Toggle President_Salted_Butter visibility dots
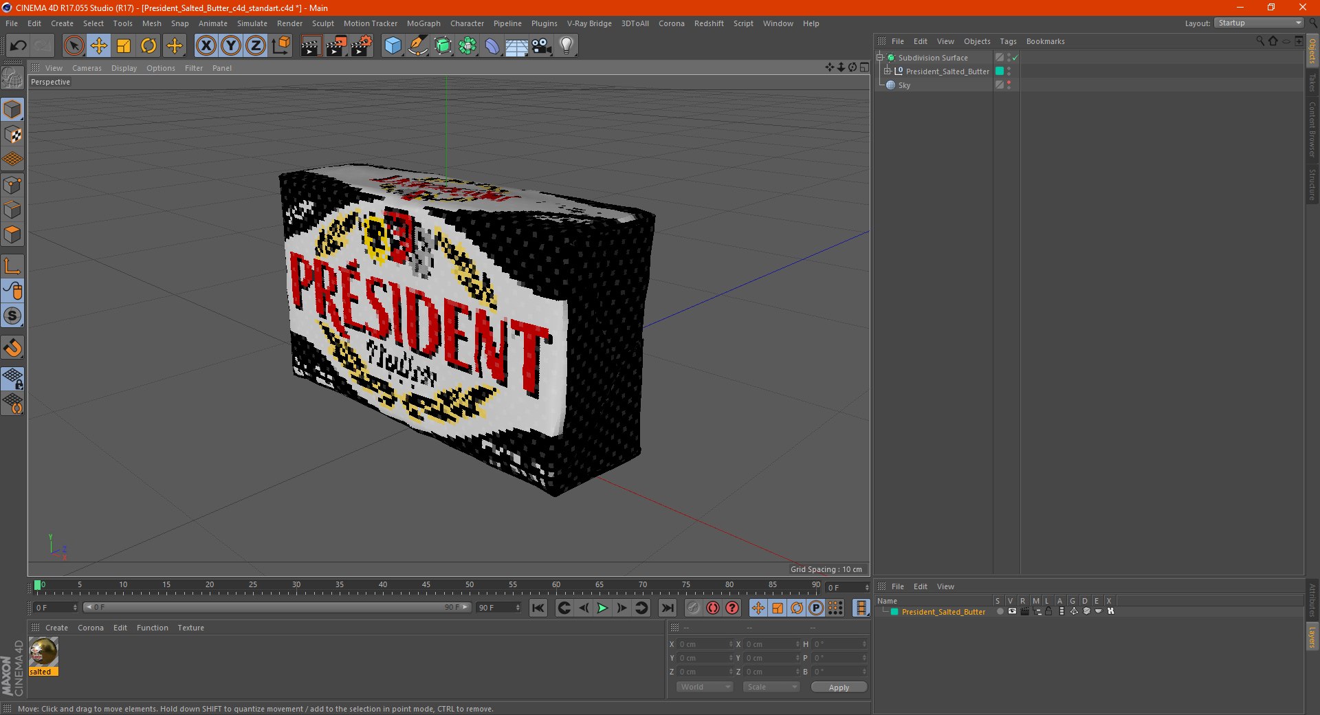Viewport: 1320px width, 715px height. pos(1009,71)
